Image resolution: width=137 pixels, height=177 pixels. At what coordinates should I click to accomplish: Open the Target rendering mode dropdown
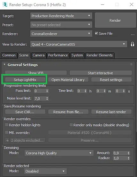tap(61, 16)
